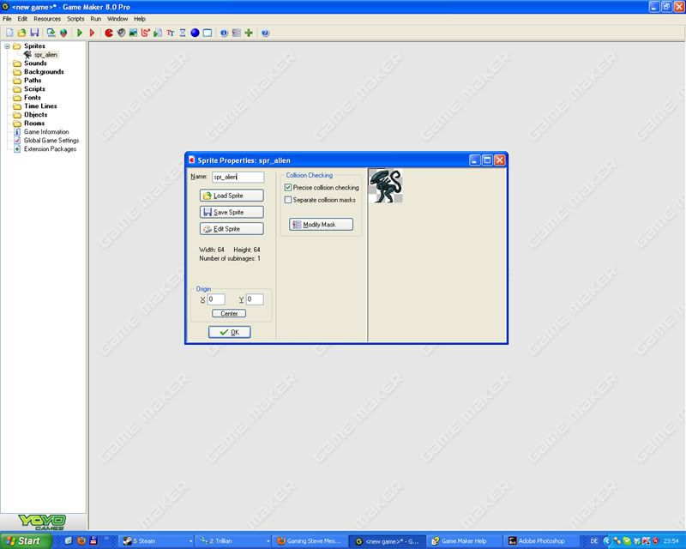Save the game via toolbar
This screenshot has height=549, width=686.
click(x=34, y=33)
